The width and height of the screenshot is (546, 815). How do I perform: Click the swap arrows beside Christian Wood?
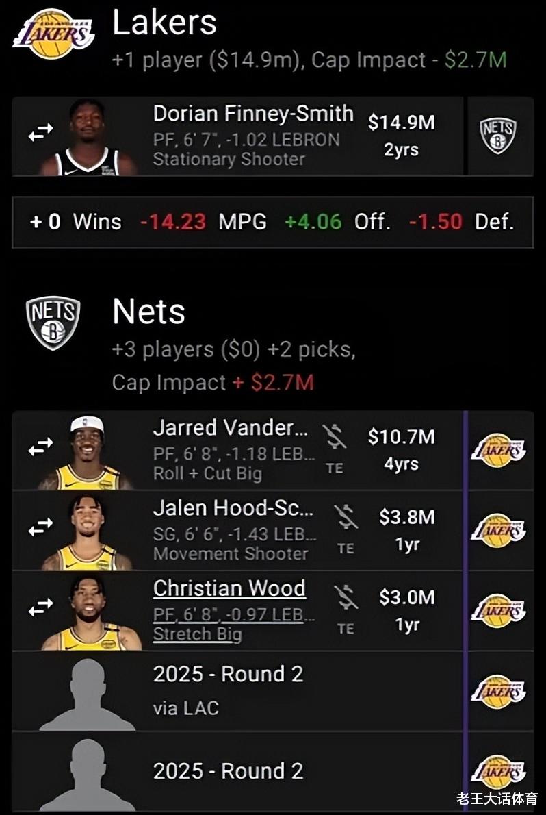40,607
